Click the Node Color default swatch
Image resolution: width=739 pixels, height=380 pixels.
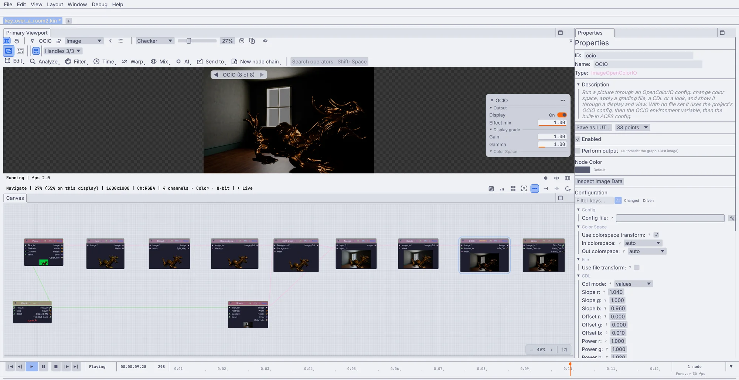[583, 170]
